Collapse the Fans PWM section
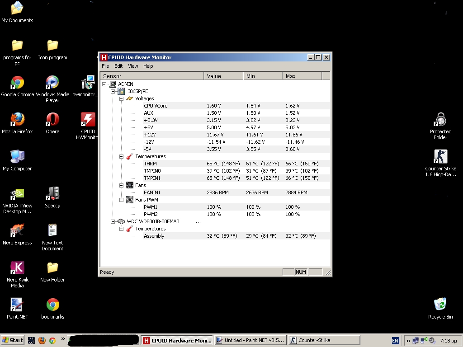The height and width of the screenshot is (347, 463). [121, 200]
